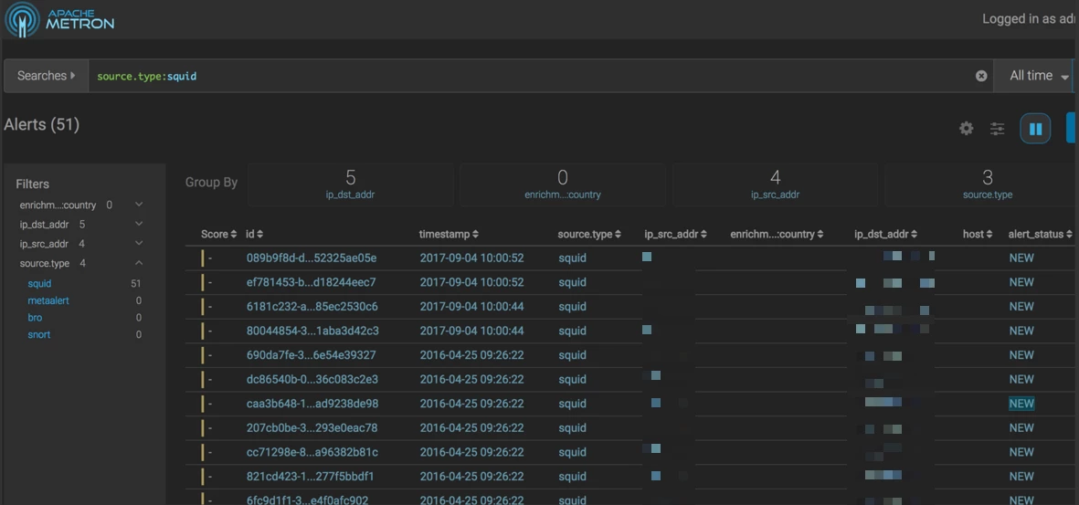
Task: Select the squid filter value
Action: (x=39, y=283)
